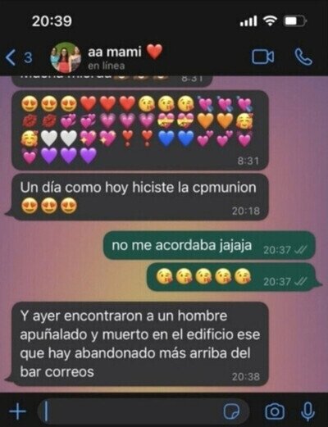Tap the hearts emoji message from 8:31

pyautogui.click(x=140, y=130)
